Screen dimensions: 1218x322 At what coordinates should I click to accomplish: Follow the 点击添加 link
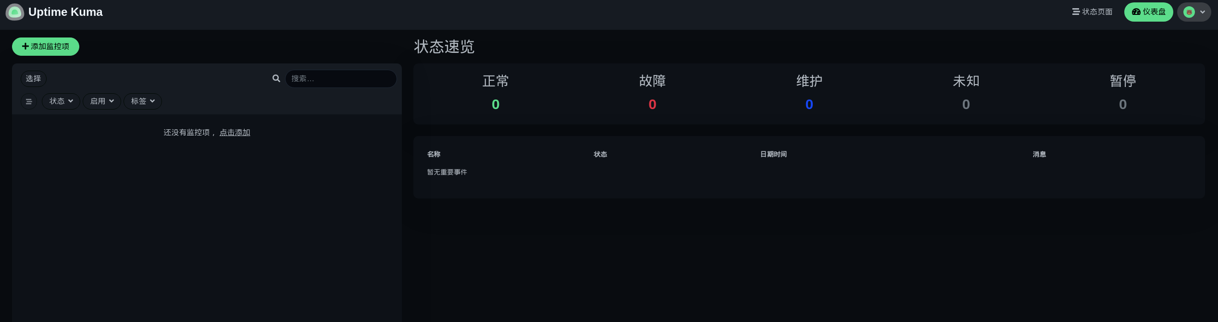[x=235, y=133]
